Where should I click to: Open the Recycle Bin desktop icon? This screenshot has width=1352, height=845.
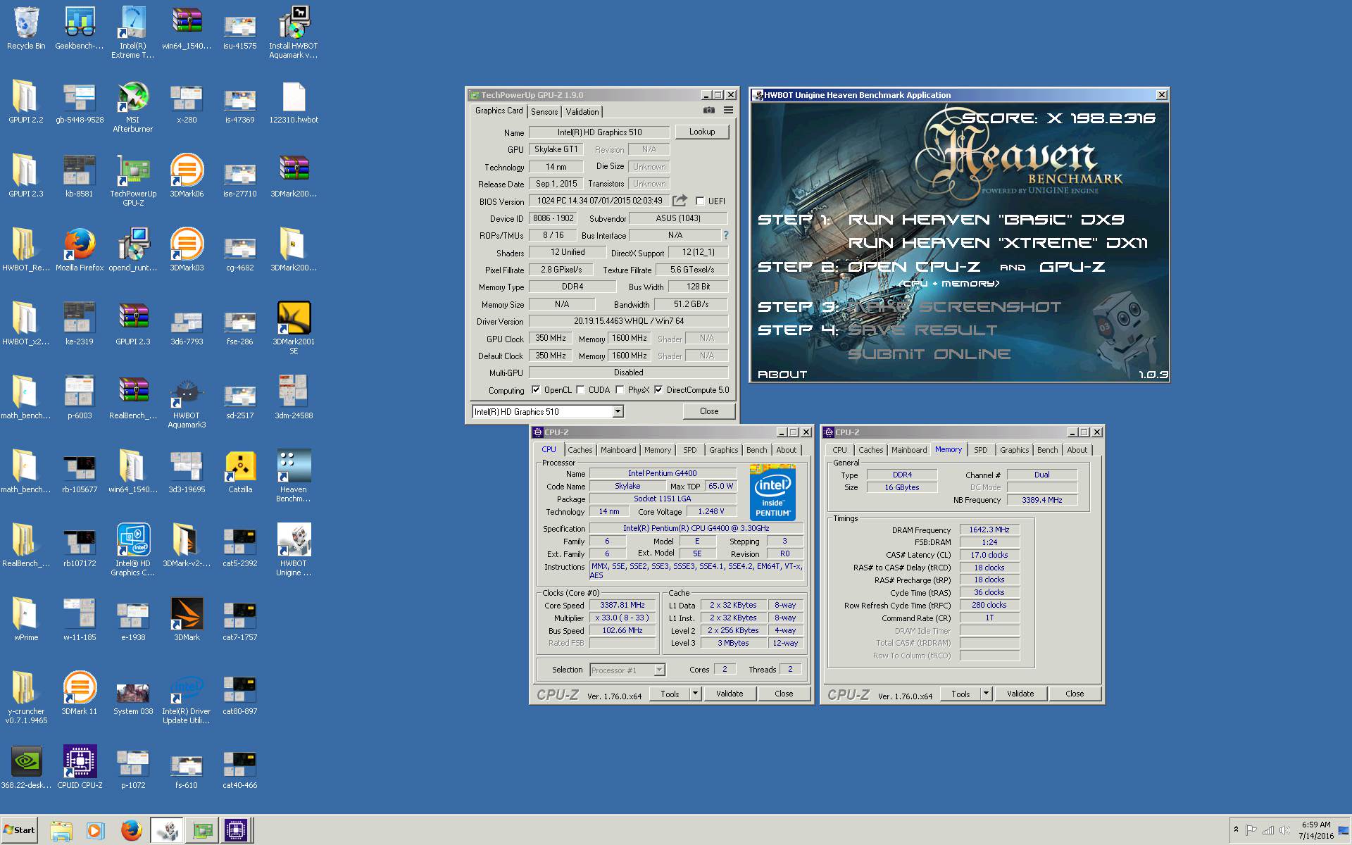26,28
